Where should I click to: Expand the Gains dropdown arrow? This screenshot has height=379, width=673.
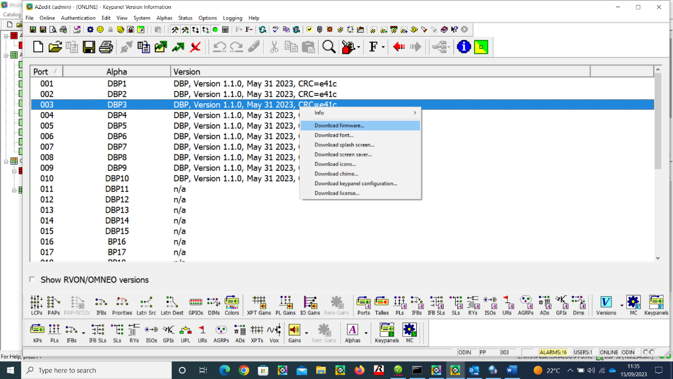pos(307,333)
